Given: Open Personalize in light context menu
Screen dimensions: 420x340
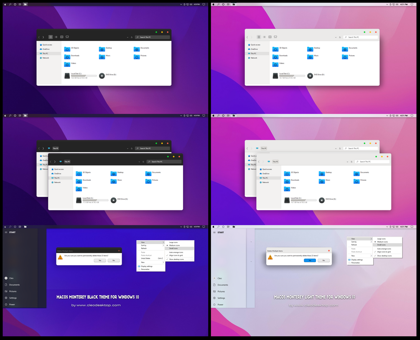Looking at the screenshot, I should click(x=360, y=263).
